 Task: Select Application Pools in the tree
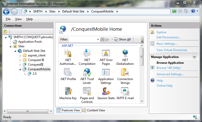pyautogui.click(x=30, y=42)
